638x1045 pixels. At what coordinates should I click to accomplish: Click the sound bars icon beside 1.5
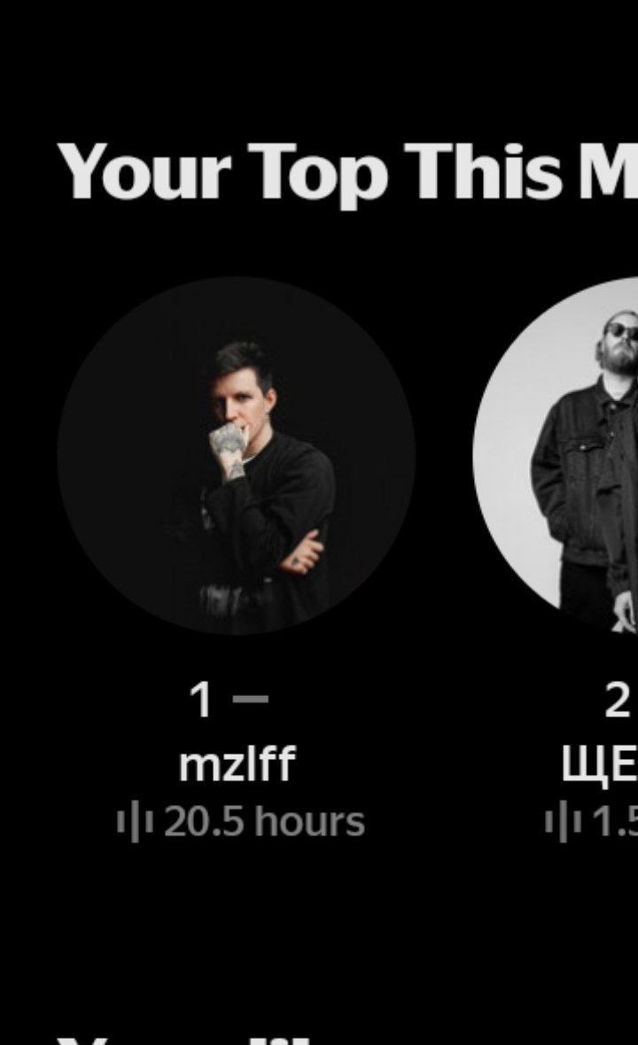(564, 823)
